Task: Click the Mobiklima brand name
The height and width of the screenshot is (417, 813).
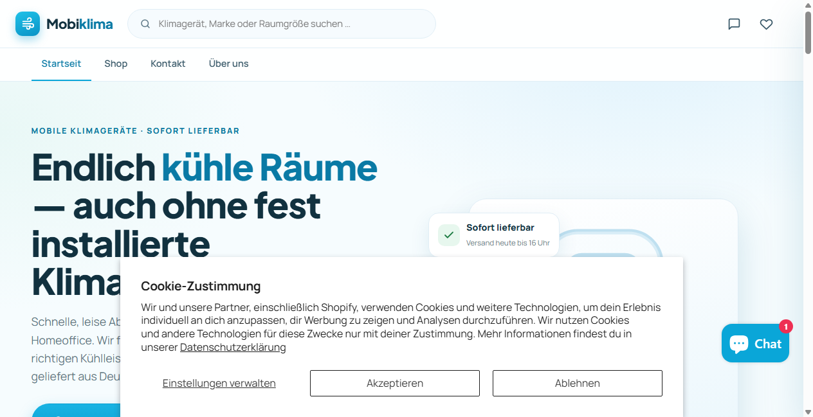Action: tap(80, 24)
